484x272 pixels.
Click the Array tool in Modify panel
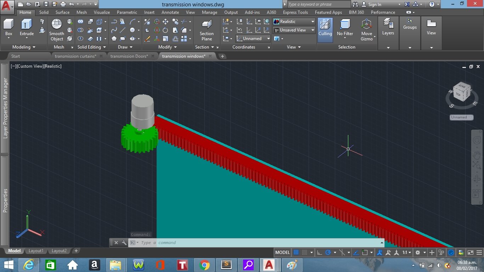[x=184, y=39]
